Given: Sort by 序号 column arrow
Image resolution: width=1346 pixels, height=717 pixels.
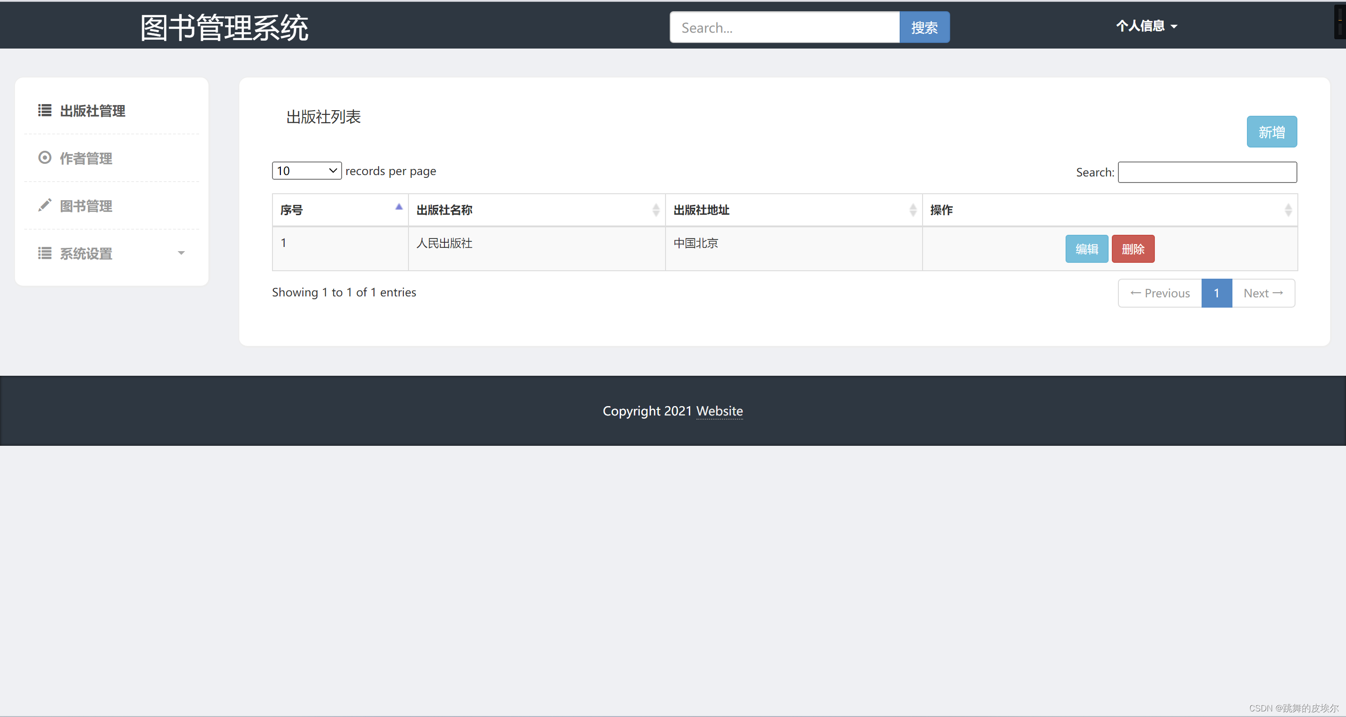Looking at the screenshot, I should pyautogui.click(x=399, y=207).
